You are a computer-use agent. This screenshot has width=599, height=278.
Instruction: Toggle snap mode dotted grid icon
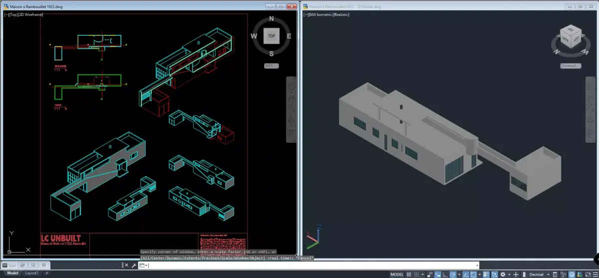click(x=416, y=274)
